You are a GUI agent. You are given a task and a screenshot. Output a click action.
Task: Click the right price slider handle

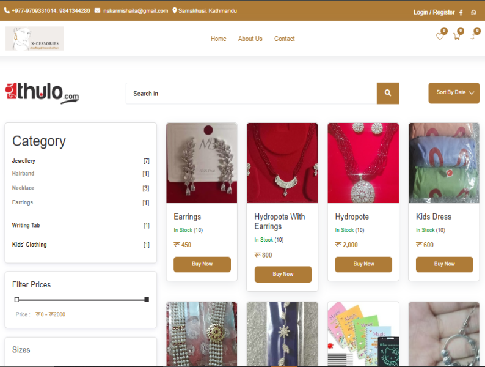point(147,300)
